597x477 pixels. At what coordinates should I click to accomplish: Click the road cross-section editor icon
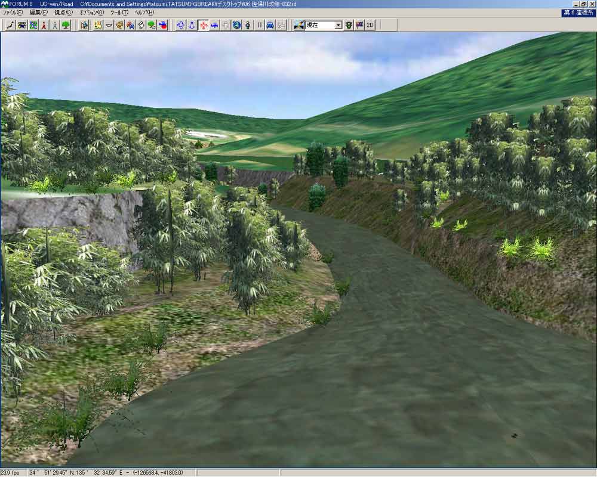[x=22, y=25]
